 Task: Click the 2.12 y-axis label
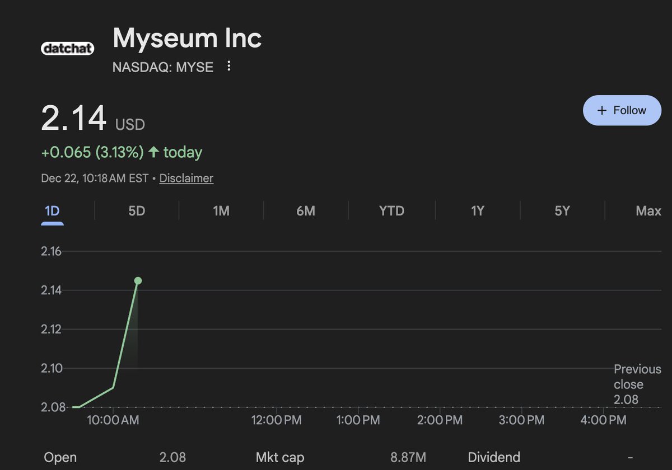click(51, 329)
